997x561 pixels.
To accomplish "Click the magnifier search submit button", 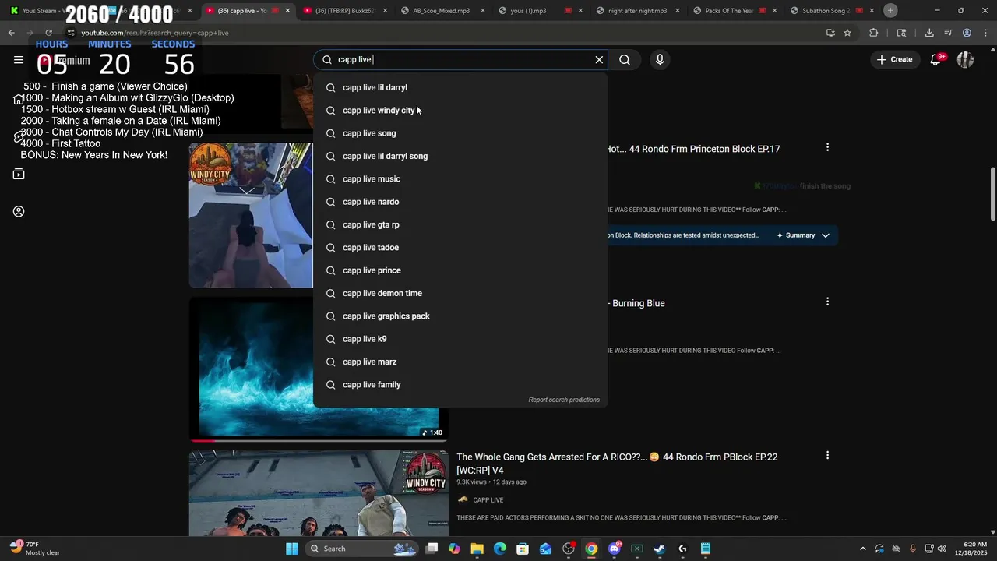I will click(625, 59).
